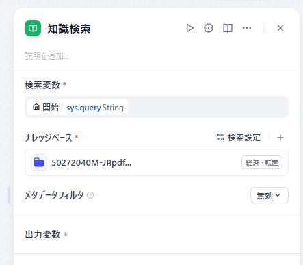Click the home icon beside 開始
Screen dimensions: 303x265
[x=36, y=107]
